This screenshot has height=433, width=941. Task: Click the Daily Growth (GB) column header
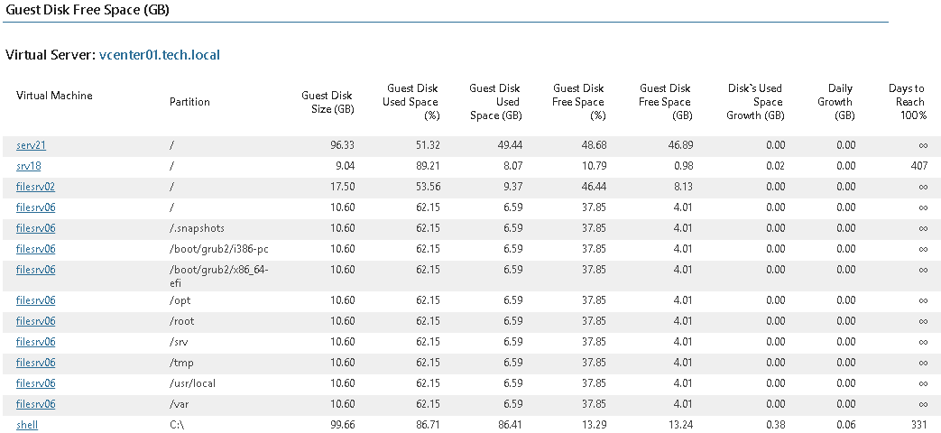835,102
